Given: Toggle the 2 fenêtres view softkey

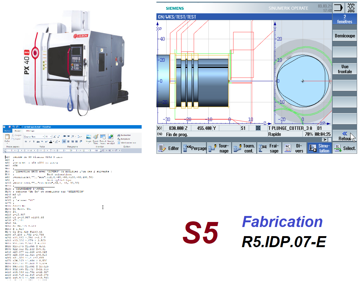Looking at the screenshot, I should 345,19.
